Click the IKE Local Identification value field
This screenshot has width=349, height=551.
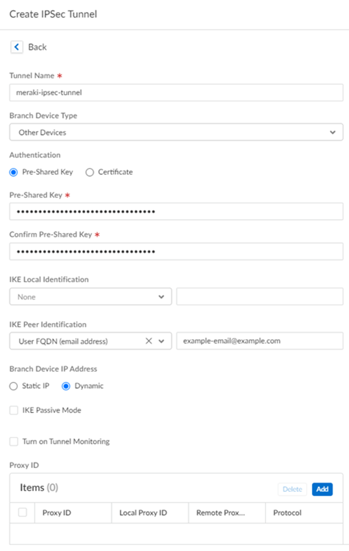coord(259,296)
